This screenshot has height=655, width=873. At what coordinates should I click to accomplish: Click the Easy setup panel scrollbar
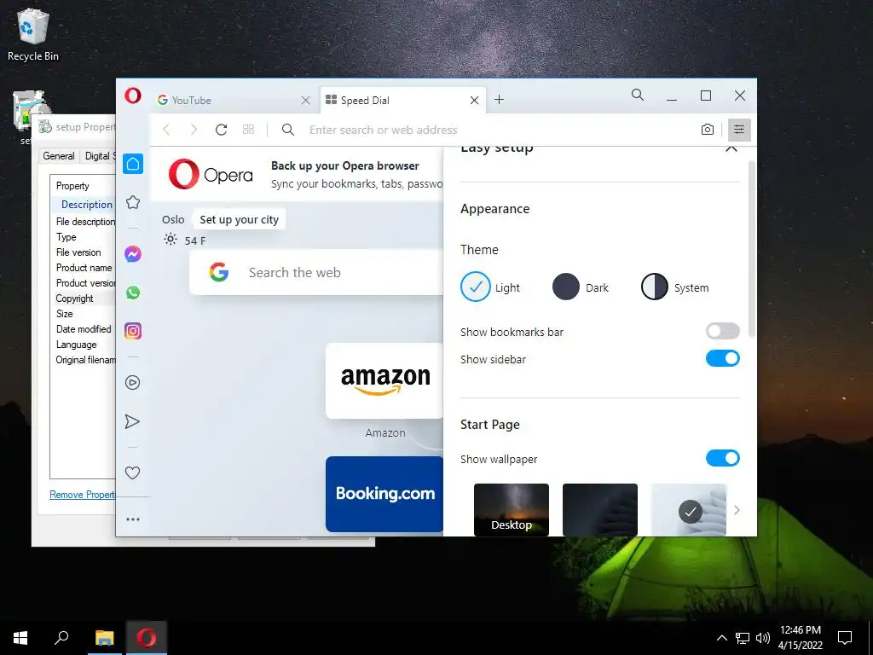(752, 248)
